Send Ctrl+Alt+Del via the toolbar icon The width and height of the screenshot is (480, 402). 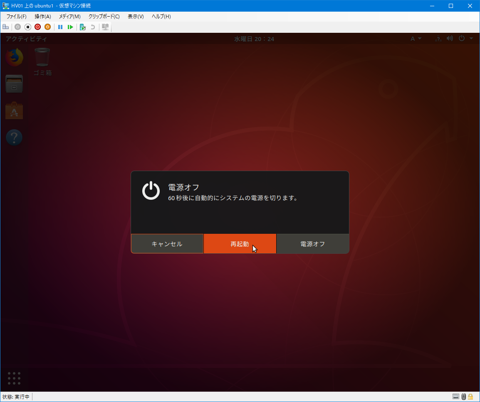(5, 27)
